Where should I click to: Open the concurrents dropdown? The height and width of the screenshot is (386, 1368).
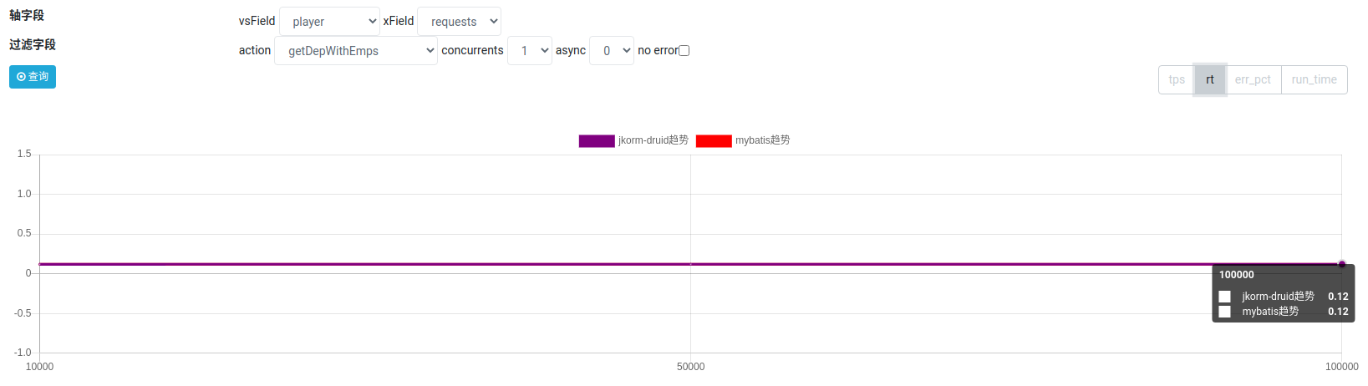[530, 51]
